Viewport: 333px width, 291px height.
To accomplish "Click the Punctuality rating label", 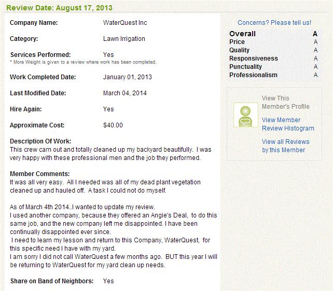I will point(245,67).
